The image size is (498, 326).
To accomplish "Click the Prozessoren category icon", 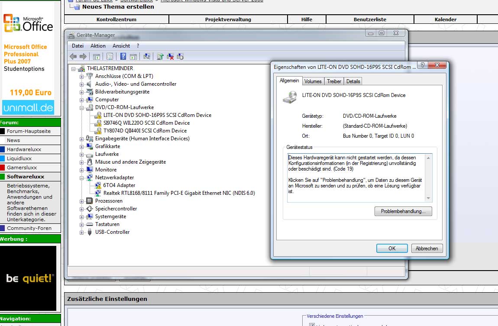I will pyautogui.click(x=90, y=200).
